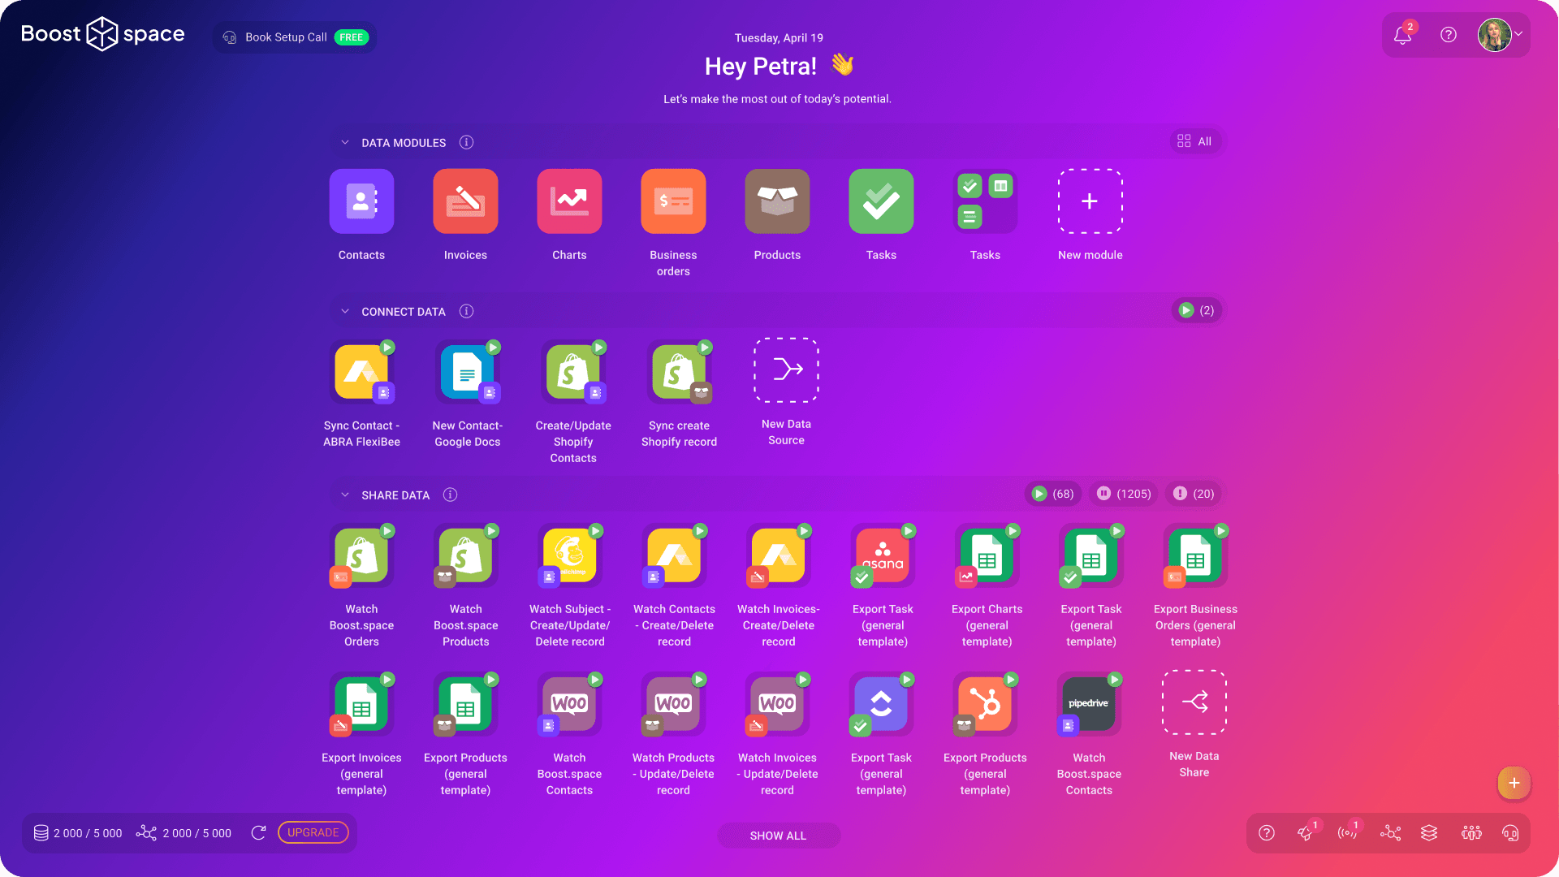The image size is (1559, 877).
Task: Open Create/Update Shopify Contacts integration
Action: (573, 372)
